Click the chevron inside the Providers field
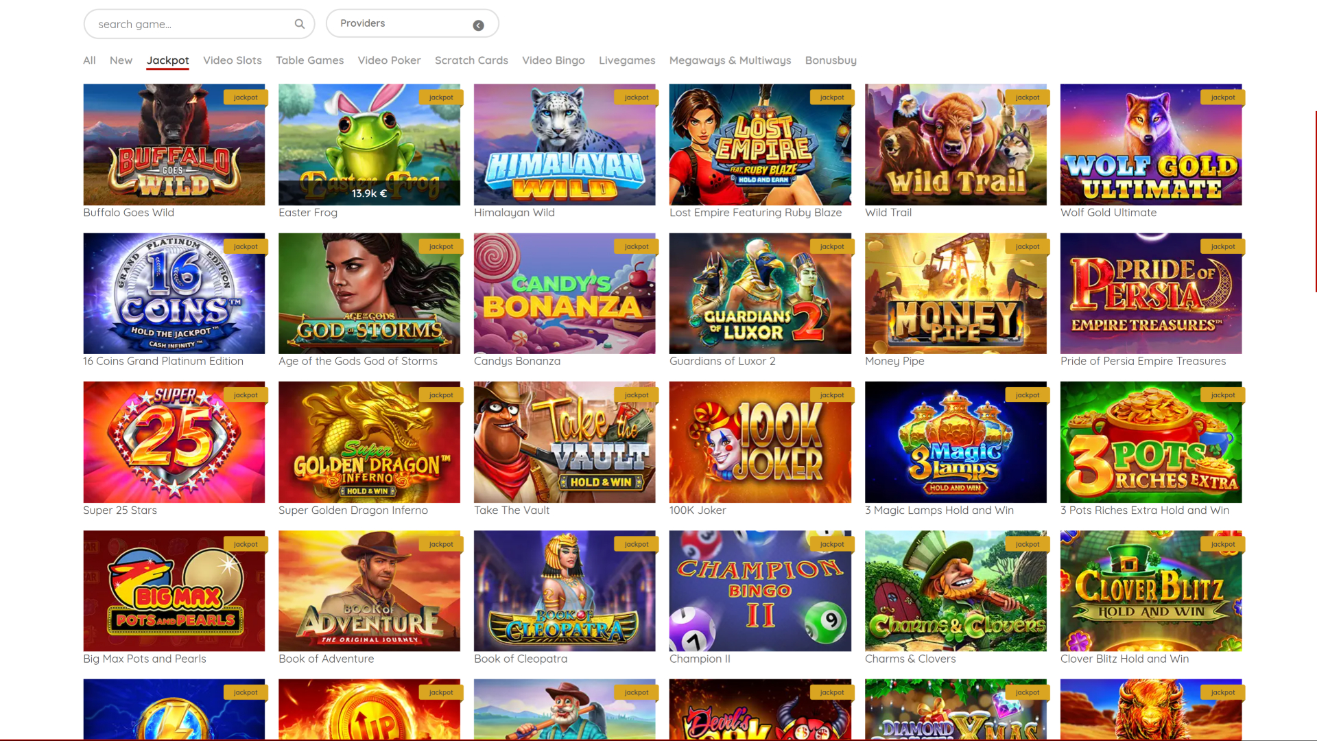This screenshot has width=1317, height=741. point(478,25)
